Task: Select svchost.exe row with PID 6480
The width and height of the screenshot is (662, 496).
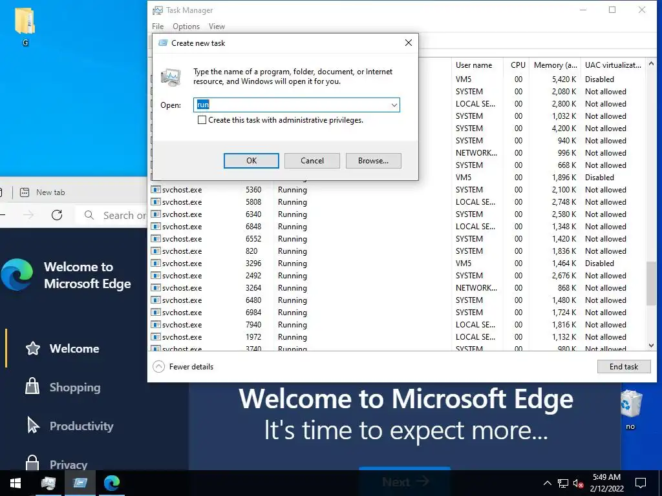Action: (398, 300)
